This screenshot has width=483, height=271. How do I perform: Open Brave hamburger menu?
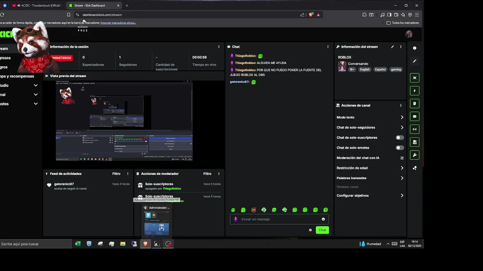[x=417, y=15]
